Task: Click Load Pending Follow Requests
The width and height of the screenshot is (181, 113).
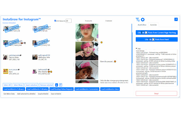Action: coord(62,89)
